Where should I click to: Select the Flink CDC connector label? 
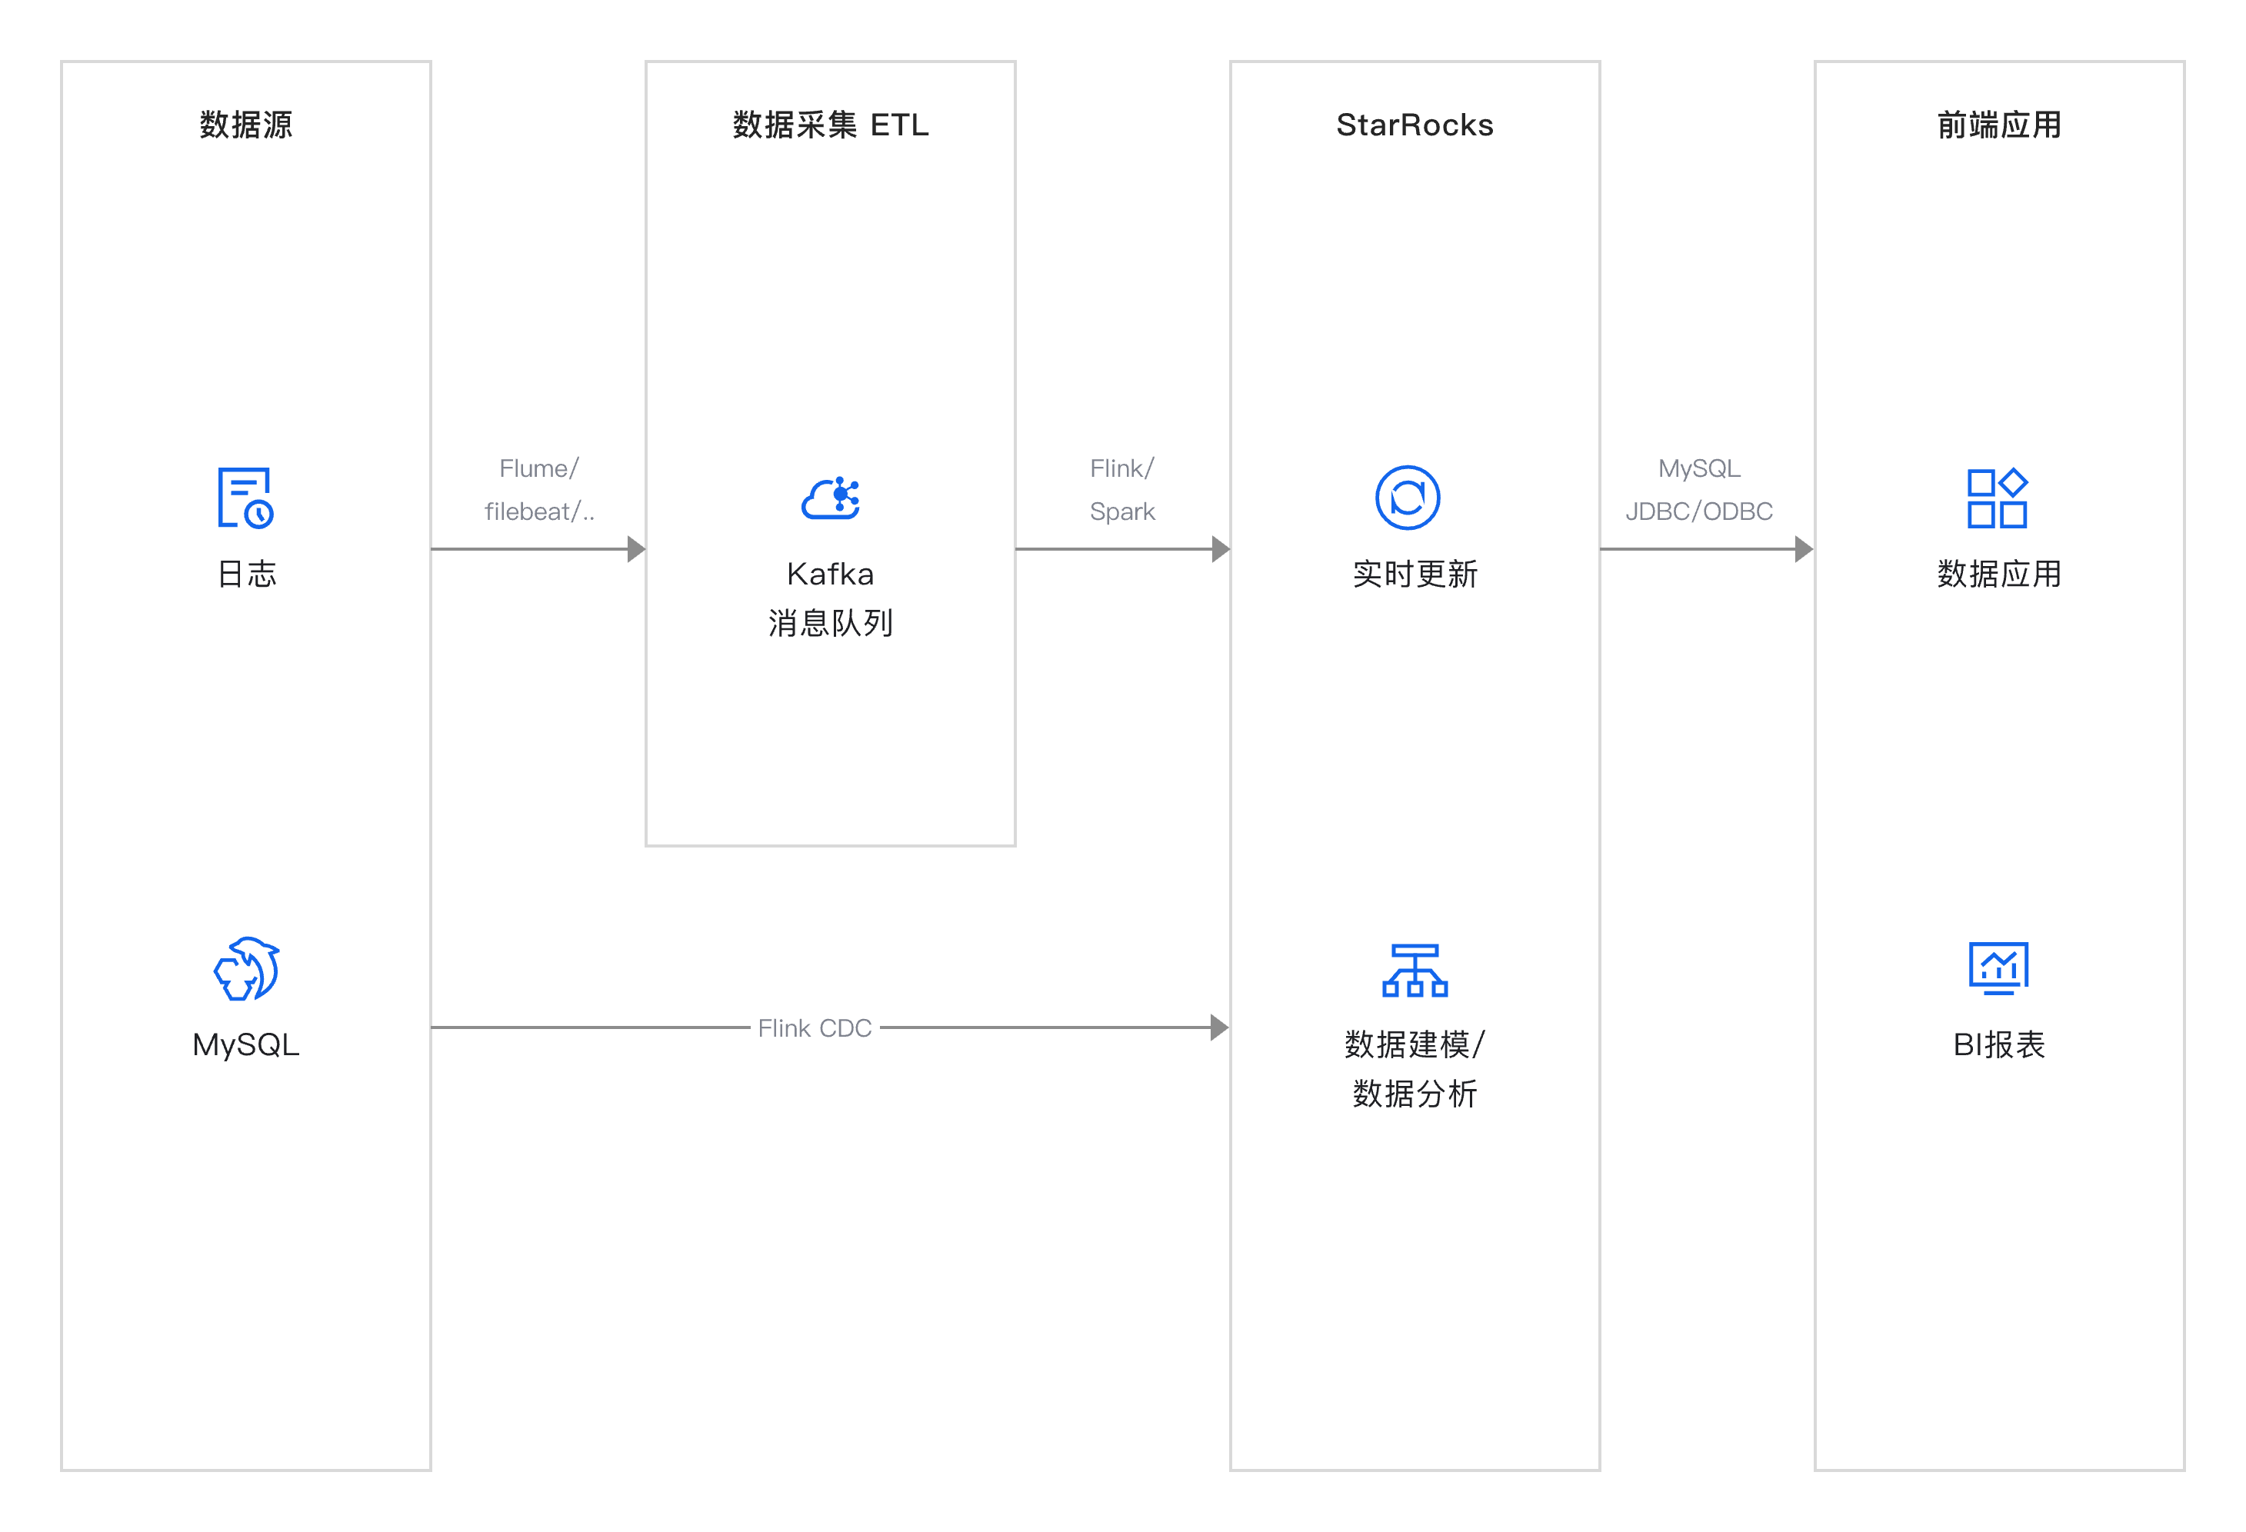tap(815, 1027)
